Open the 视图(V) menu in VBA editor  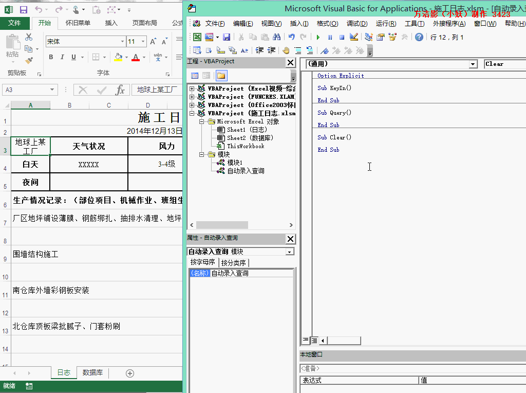point(271,24)
